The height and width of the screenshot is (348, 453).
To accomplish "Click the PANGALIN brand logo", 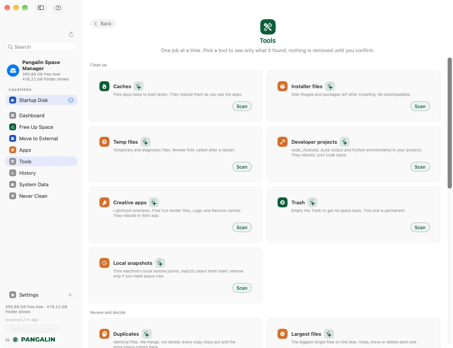I will (x=34, y=339).
